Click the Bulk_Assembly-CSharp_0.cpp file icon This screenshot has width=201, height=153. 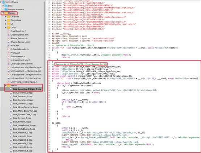pos(11,89)
